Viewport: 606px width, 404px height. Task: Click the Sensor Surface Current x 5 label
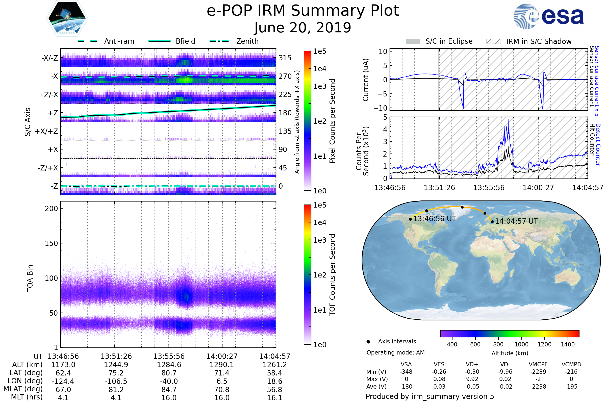click(597, 81)
